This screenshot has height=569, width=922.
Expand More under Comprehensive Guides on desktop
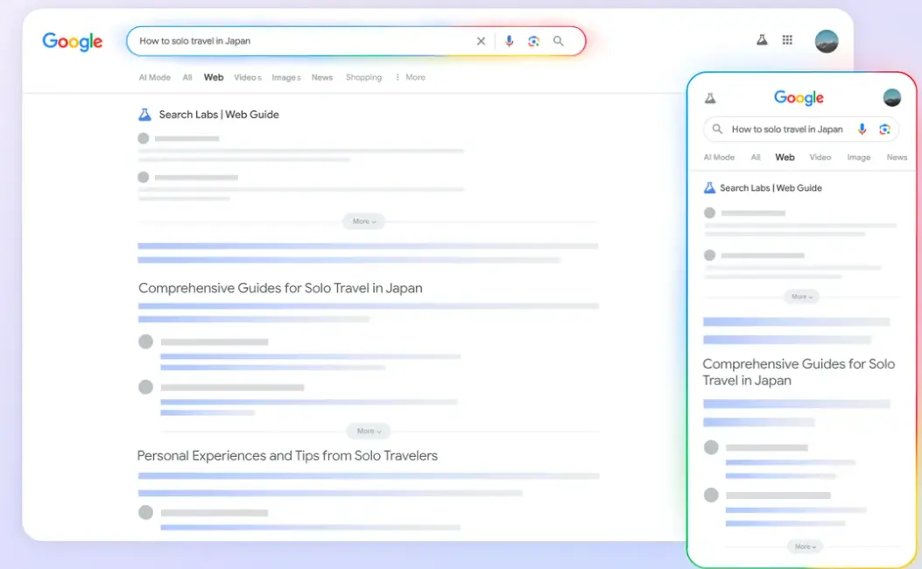[x=368, y=431]
